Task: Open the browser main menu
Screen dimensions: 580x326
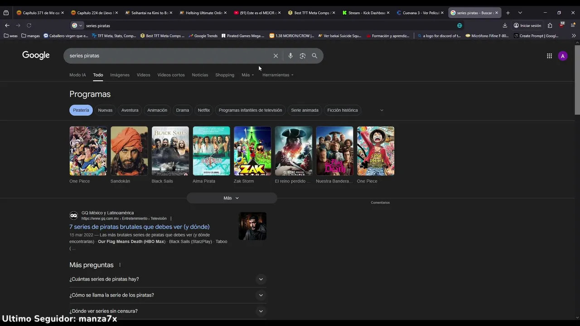Action: pos(573,25)
